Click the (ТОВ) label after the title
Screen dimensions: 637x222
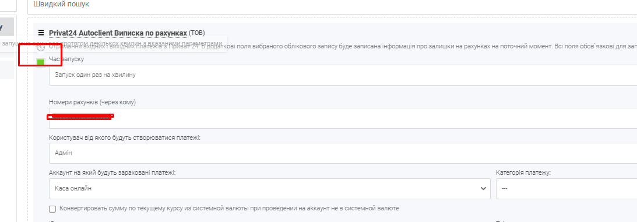coord(197,33)
